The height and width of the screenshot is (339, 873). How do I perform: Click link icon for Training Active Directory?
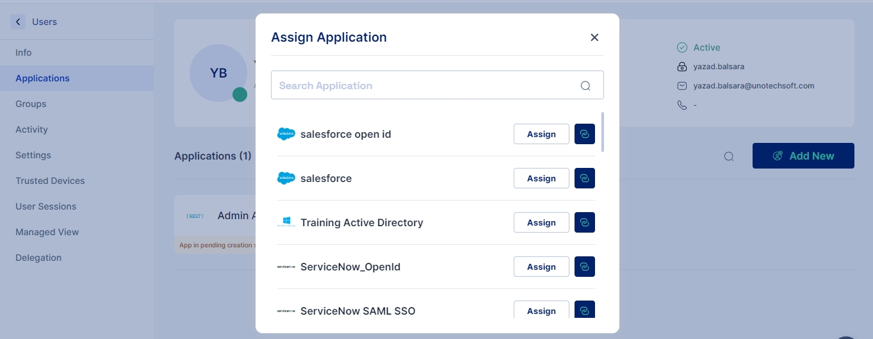click(x=584, y=222)
